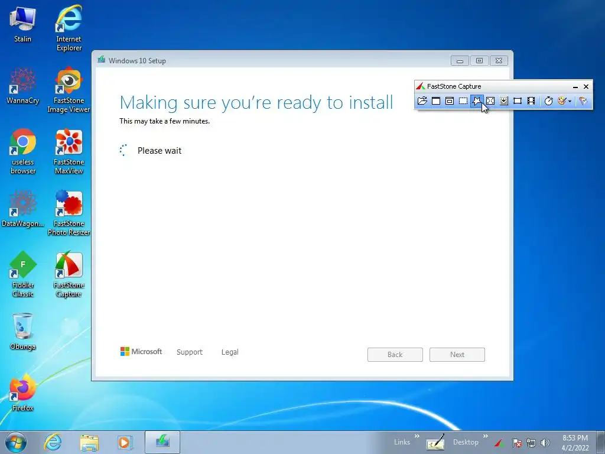This screenshot has width=605, height=454.
Task: Click the Show desktop button strip
Action: [x=601, y=442]
